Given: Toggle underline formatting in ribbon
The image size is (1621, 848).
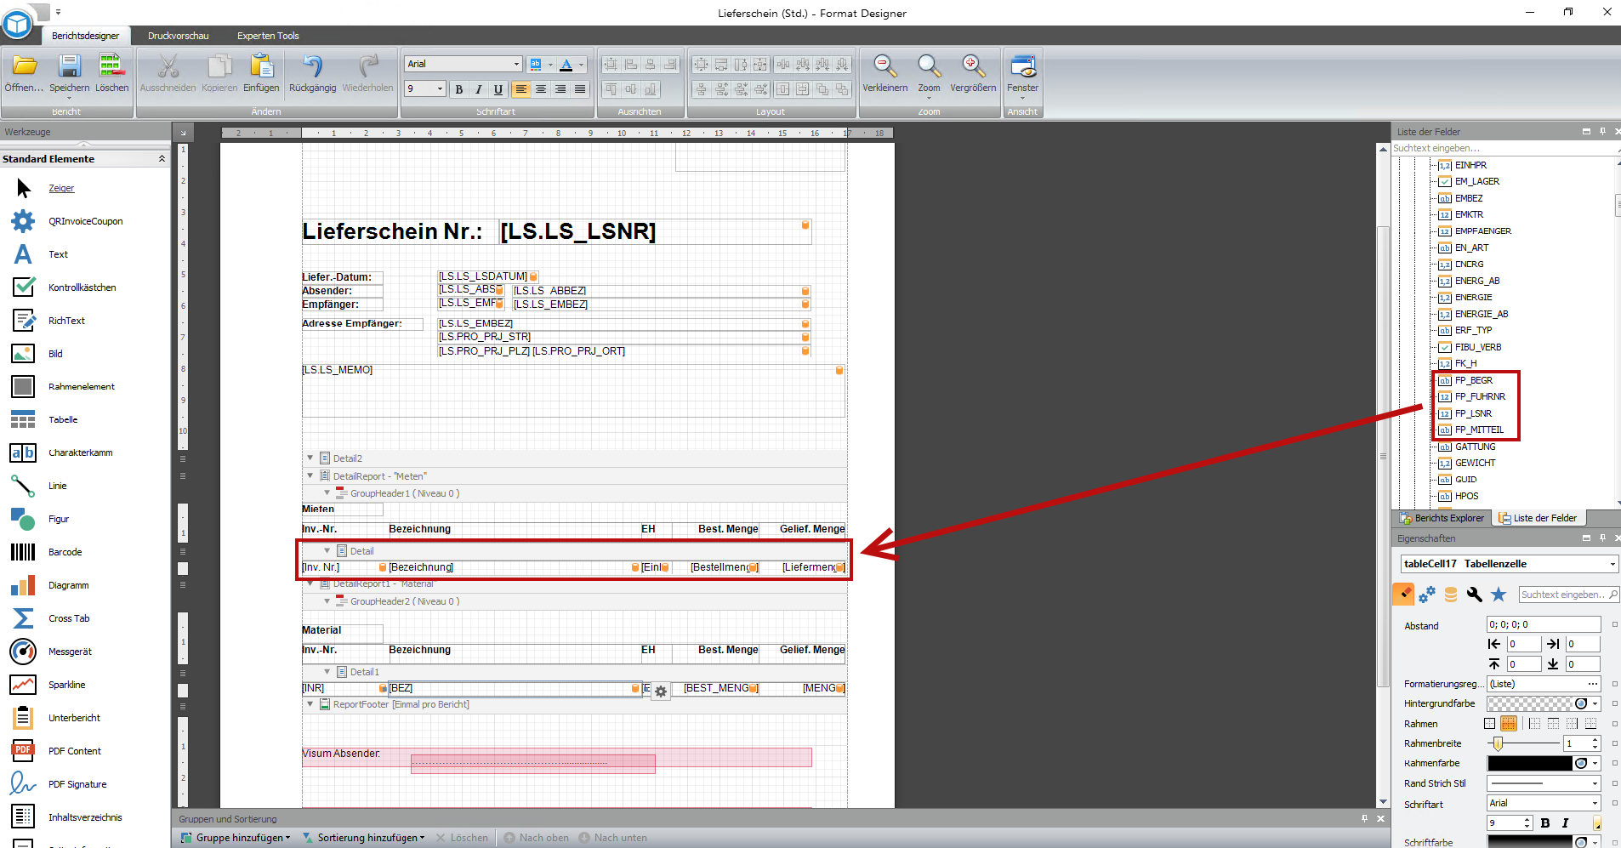Looking at the screenshot, I should coord(498,89).
